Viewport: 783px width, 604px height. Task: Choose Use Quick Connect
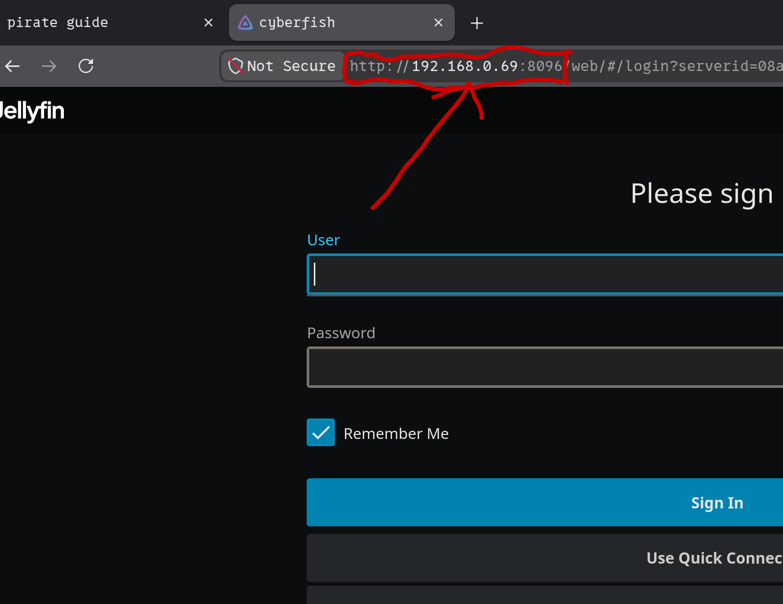(545, 558)
